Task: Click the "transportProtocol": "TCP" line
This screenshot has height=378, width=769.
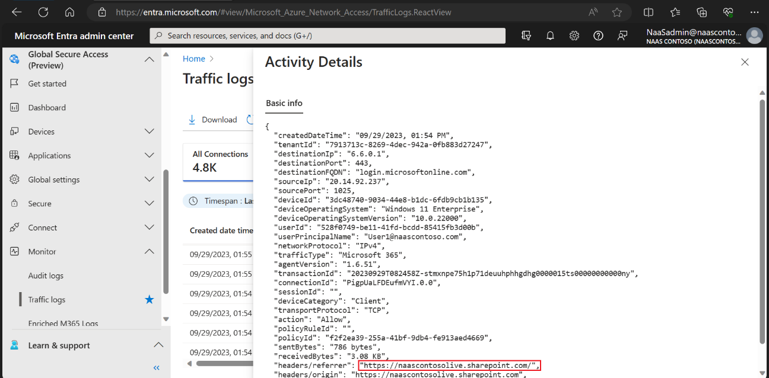Action: coord(331,310)
